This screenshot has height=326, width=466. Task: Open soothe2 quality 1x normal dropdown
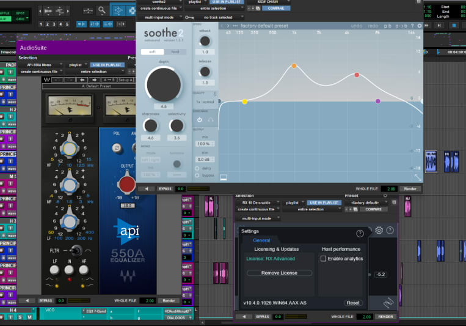coord(205,102)
